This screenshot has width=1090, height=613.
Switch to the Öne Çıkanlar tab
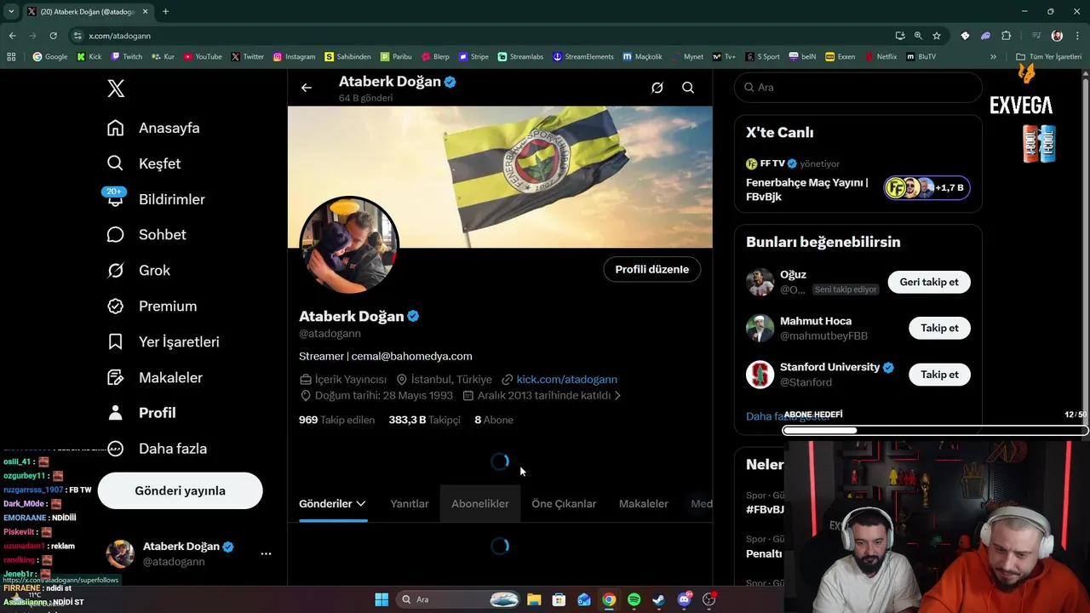(x=564, y=504)
